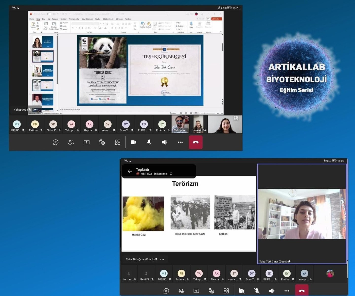Click share screen icon in upper meeting
The height and width of the screenshot is (296, 355).
click(x=87, y=142)
